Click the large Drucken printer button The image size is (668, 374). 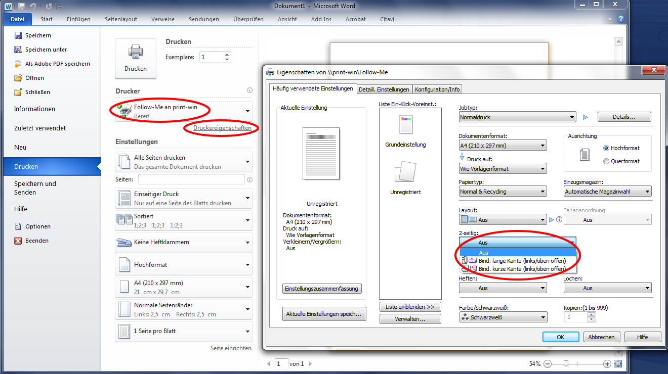pos(136,59)
